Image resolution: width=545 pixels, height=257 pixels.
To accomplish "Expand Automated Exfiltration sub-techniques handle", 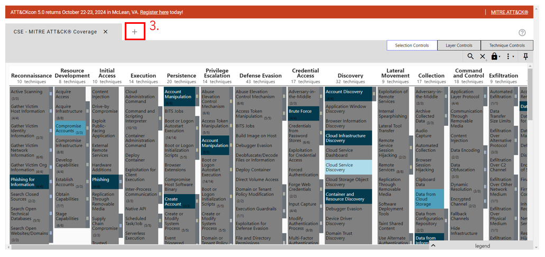I will pos(515,96).
